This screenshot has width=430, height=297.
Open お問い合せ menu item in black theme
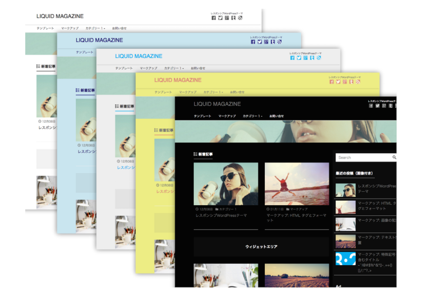276,116
